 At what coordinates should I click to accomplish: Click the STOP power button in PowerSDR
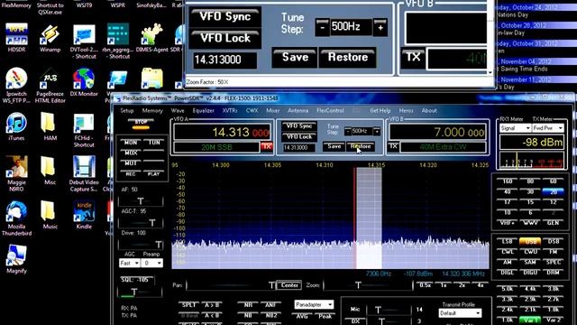(141, 125)
